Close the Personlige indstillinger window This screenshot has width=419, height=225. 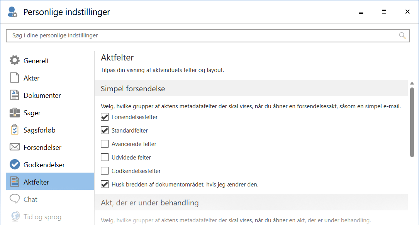coord(407,12)
